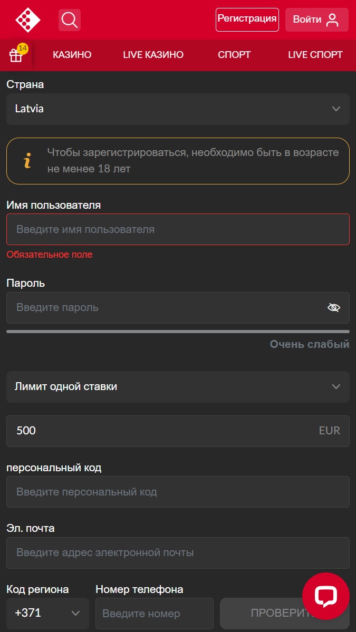Screen dimensions: 356x632
Task: Open the +371 region code dropdown
Action: pos(47,613)
